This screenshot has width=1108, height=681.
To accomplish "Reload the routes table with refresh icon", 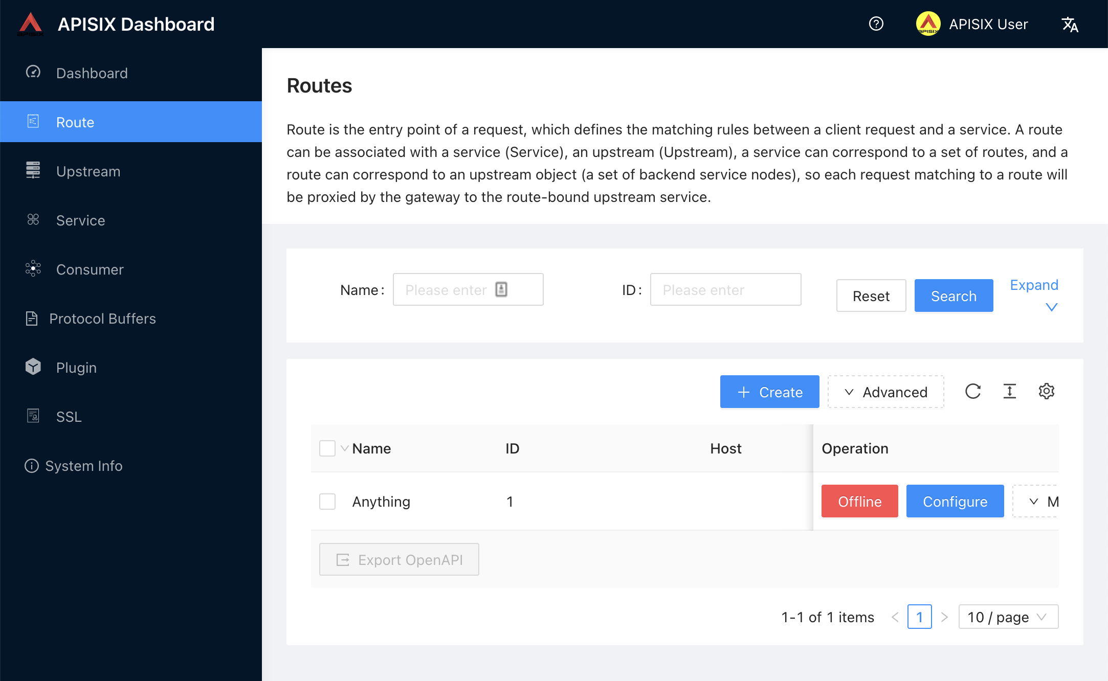I will click(972, 392).
